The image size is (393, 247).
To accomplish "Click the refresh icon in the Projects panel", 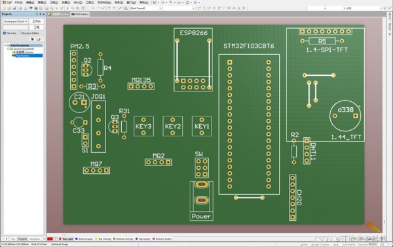I will click(32, 39).
